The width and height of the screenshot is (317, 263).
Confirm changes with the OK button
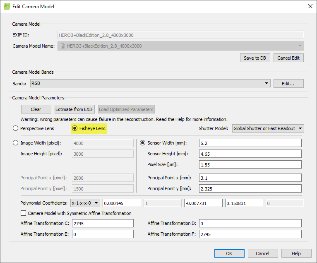tap(229, 253)
